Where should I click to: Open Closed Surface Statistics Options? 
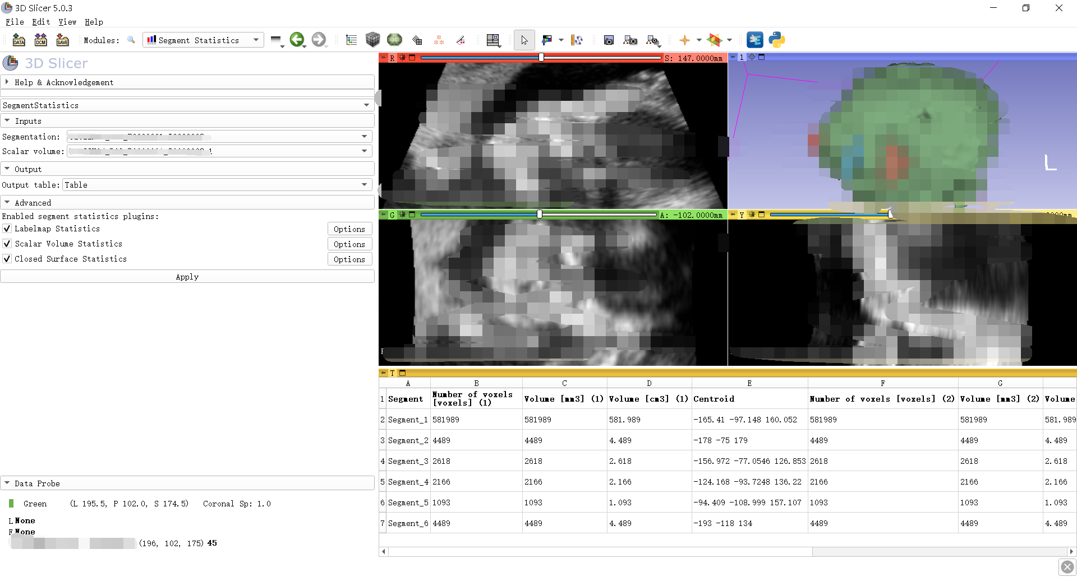[x=349, y=259]
